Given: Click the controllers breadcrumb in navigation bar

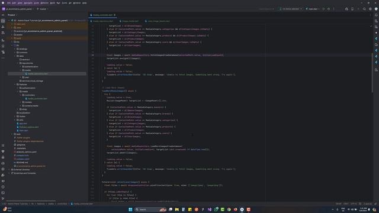Looking at the screenshot, I should [62, 204].
